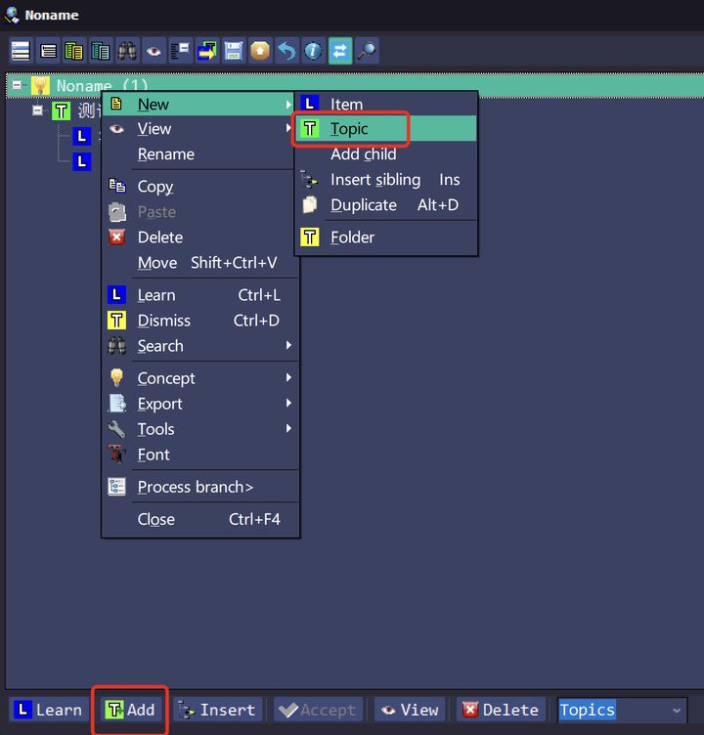Expand the Export submenu arrow
This screenshot has height=735, width=704.
coord(288,403)
